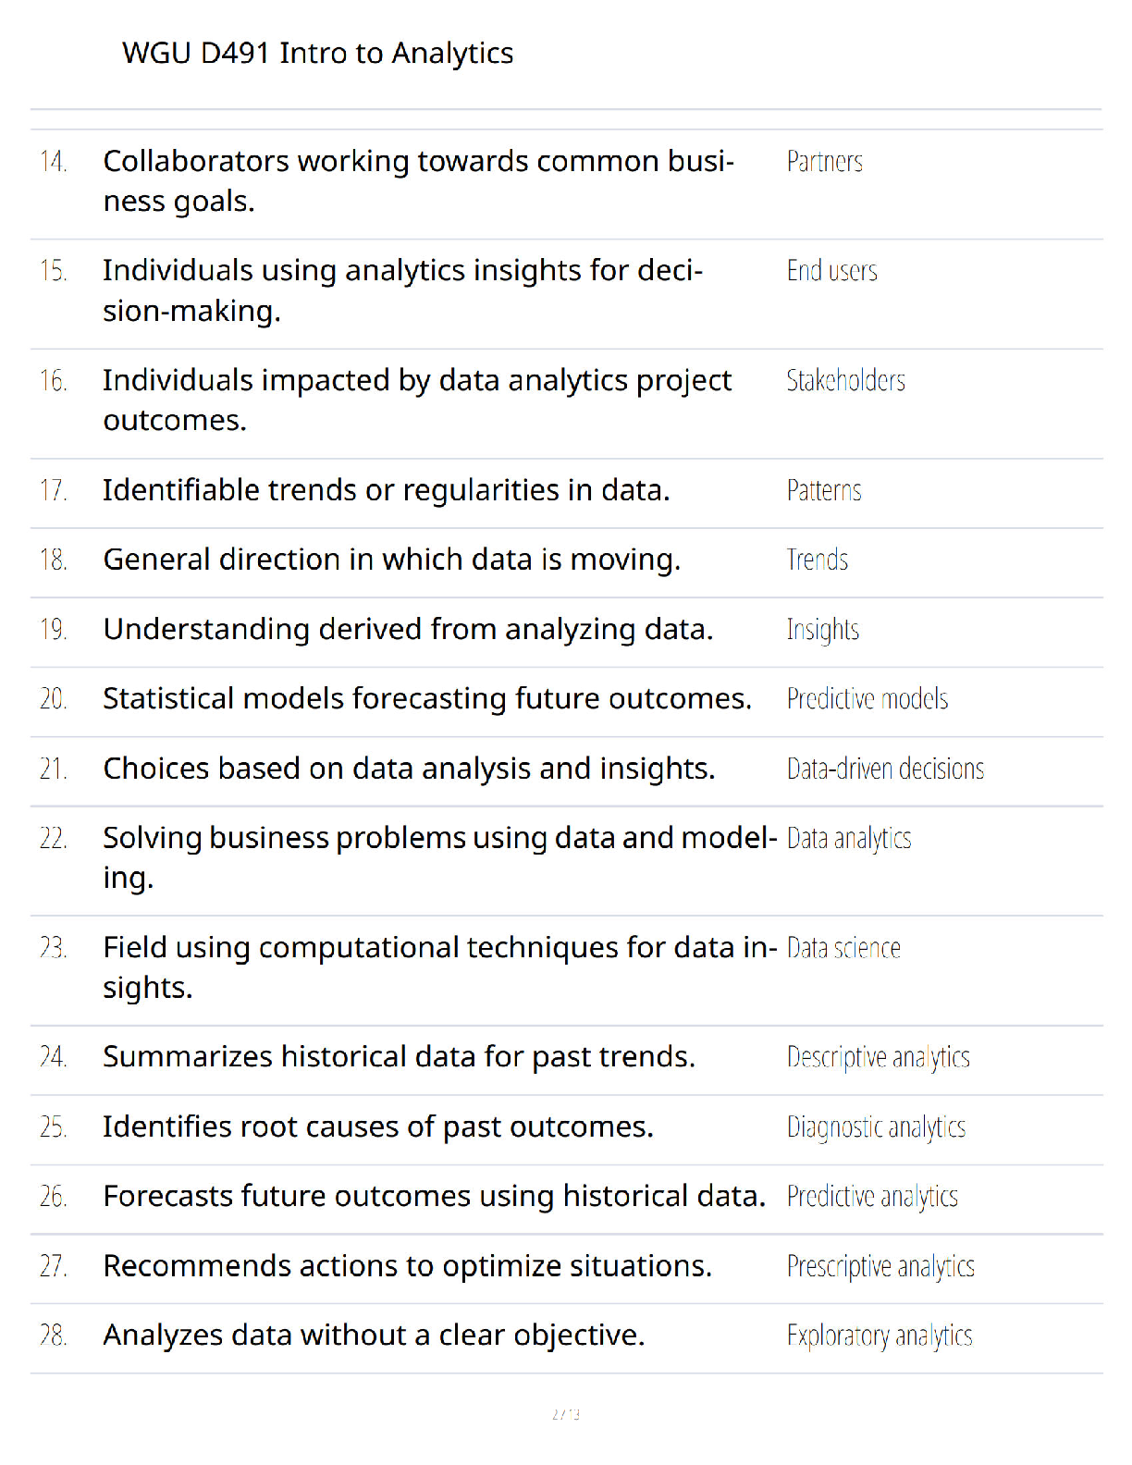Click the Descriptive analytics term
Screen dimensions: 1132x1465
click(x=878, y=1058)
